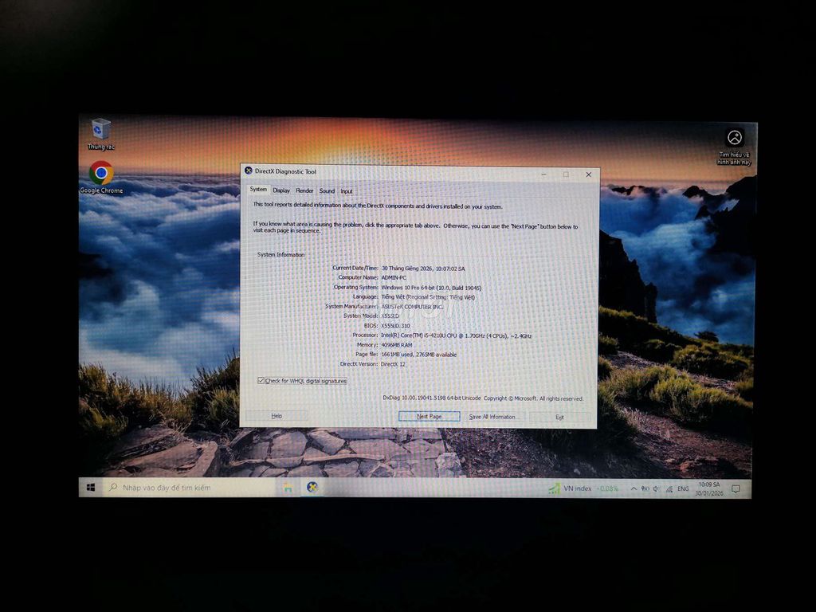Click the taskbar search box
816x612 pixels.
click(191, 487)
